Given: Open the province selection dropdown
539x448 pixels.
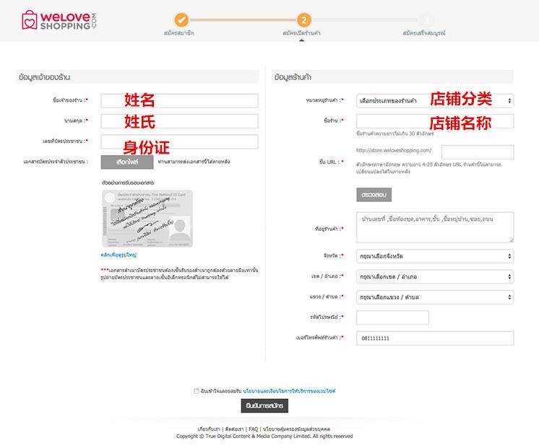Looking at the screenshot, I should click(x=435, y=256).
